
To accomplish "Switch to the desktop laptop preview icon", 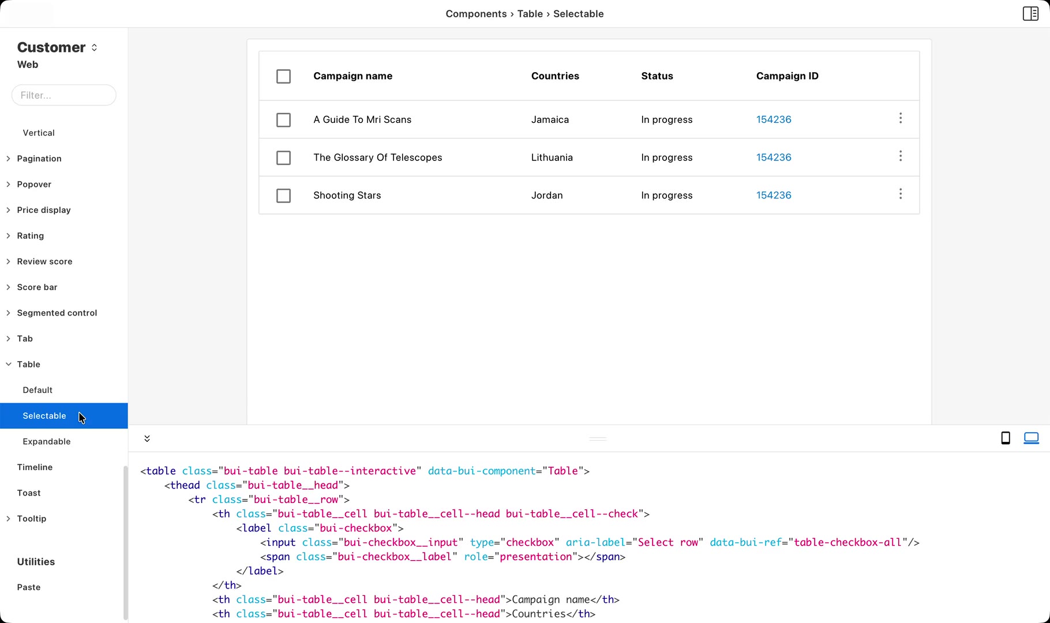I will point(1031,438).
